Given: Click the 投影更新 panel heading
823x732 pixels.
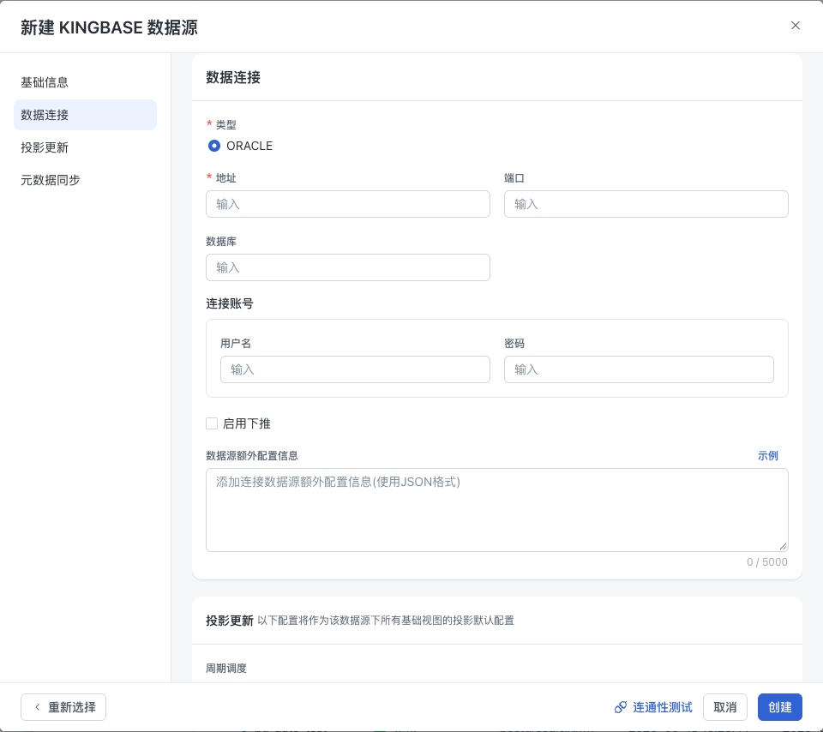Looking at the screenshot, I should (230, 621).
